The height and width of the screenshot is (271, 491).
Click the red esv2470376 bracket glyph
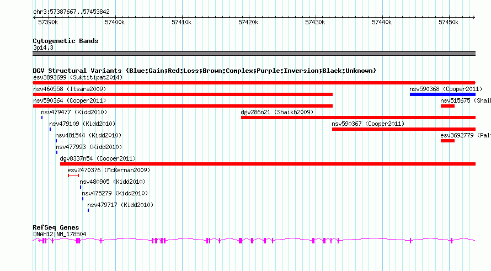73,176
